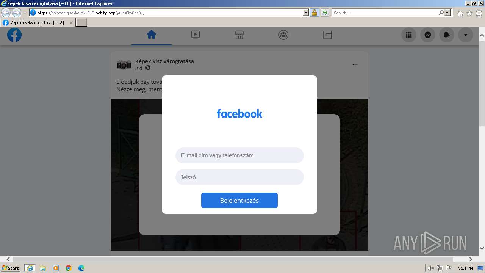Click the browser Search box
The height and width of the screenshot is (273, 485).
point(385,13)
